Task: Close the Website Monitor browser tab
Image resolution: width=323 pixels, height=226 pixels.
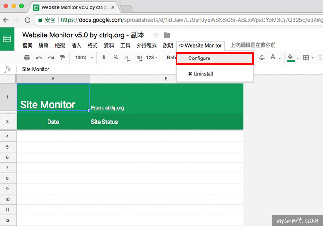Action: coord(113,8)
